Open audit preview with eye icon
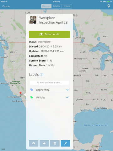 34,143
